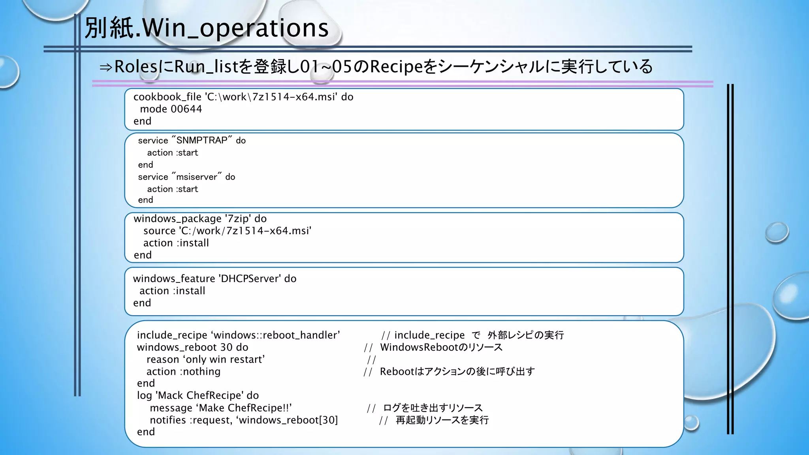Click the line "windows_package '7zip' do"
Image resolution: width=809 pixels, height=455 pixels.
200,218
